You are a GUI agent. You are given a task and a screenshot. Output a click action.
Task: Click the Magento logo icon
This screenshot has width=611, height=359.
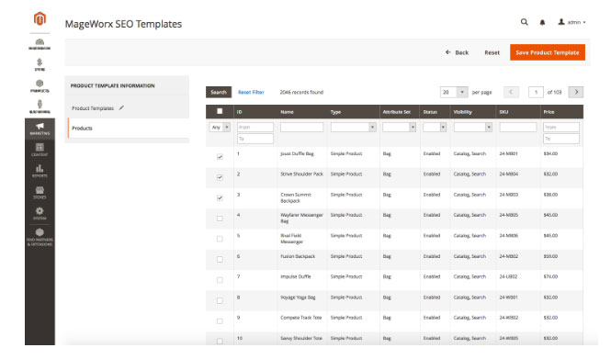point(40,18)
